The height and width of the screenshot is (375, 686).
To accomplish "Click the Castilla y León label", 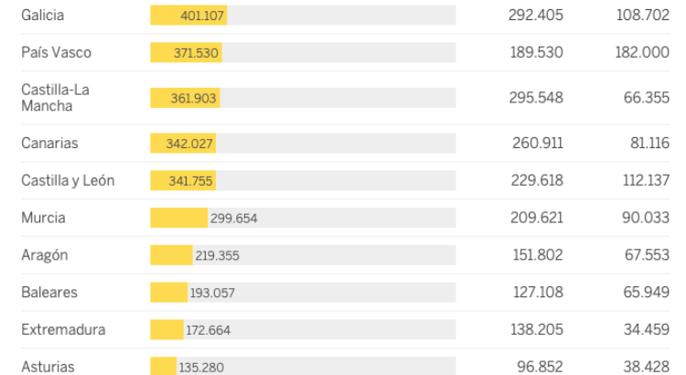I will (x=68, y=180).
